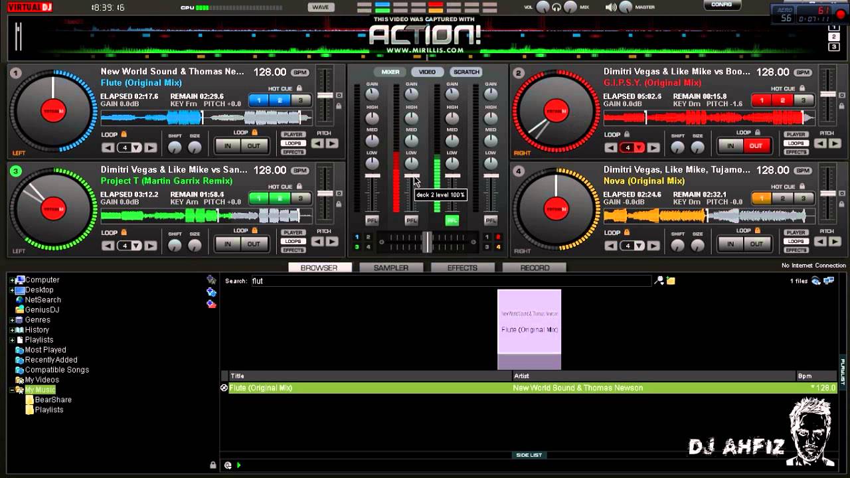
Task: Click first channel Gain knob in mixer
Action: 372,95
